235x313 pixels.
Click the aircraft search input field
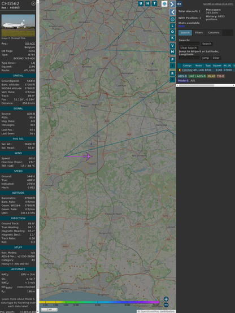[189, 44]
